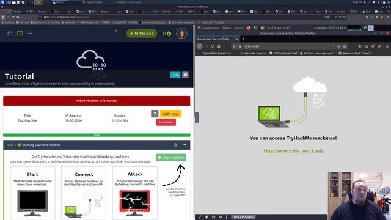Open GitHub swisskyrepo bookmark in AttackBox
The image size is (391, 220).
[x=318, y=53]
